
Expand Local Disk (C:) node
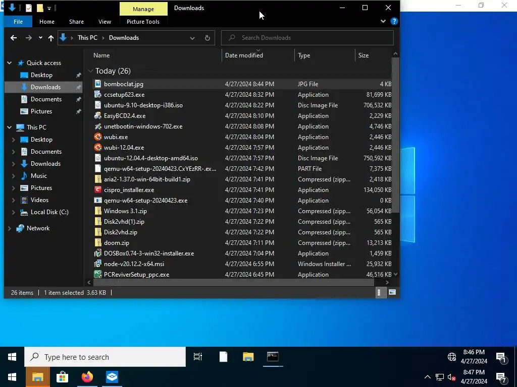14,212
